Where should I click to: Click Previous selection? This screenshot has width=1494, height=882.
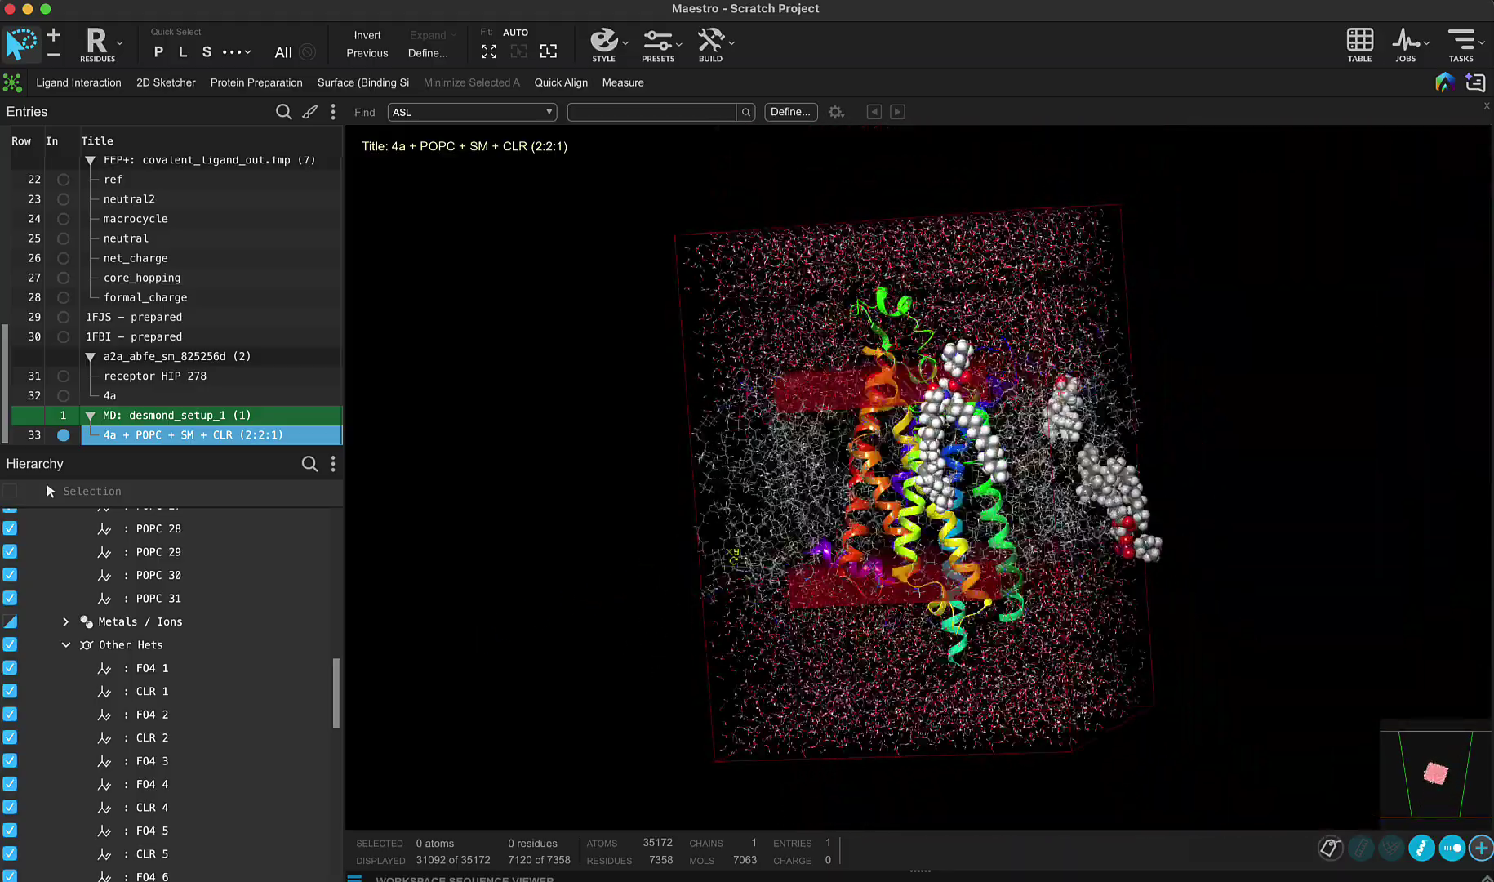367,53
